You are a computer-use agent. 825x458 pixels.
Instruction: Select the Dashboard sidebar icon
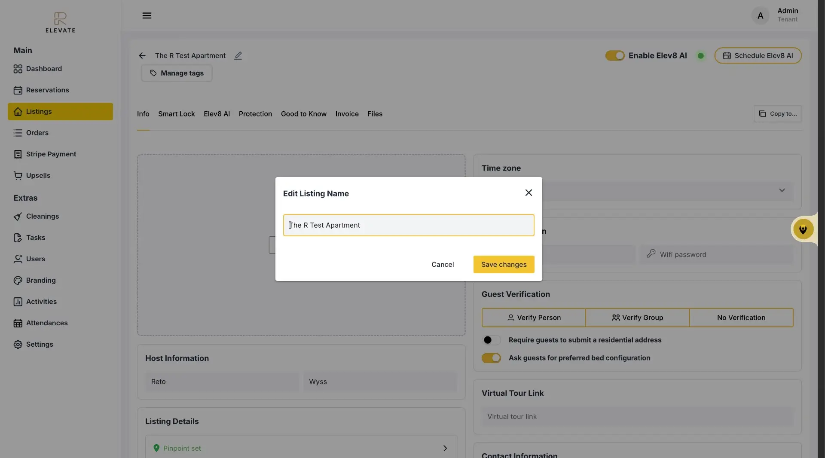click(x=18, y=69)
